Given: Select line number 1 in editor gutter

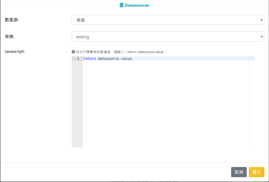Looking at the screenshot, I should (78, 59).
